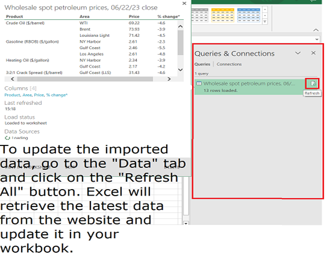The height and width of the screenshot is (274, 327).
Task: Open the Queries & Connections pane options chevron
Action: [x=298, y=53]
